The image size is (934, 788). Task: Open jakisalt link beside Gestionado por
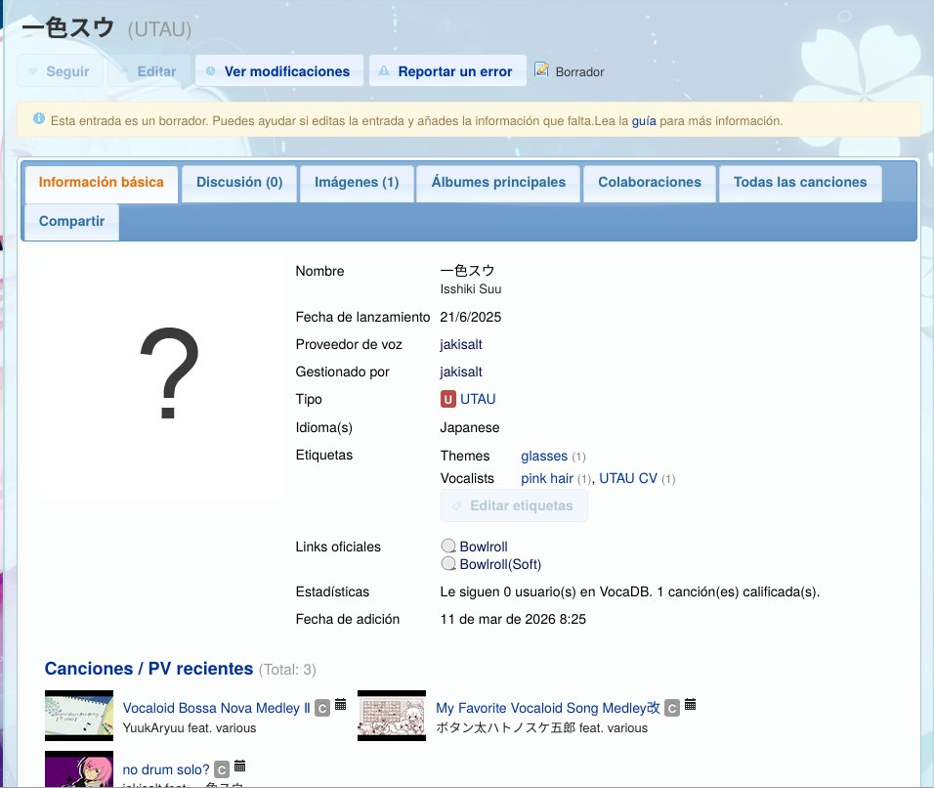461,372
